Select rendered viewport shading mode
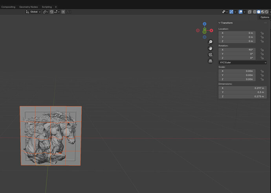The image size is (271, 193). point(267,12)
